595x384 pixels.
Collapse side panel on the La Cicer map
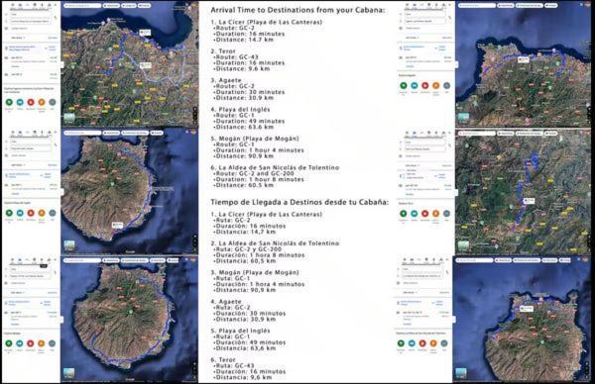(62, 64)
